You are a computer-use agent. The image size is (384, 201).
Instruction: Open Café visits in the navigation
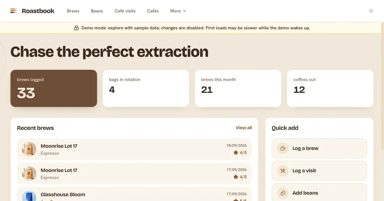pyautogui.click(x=125, y=11)
